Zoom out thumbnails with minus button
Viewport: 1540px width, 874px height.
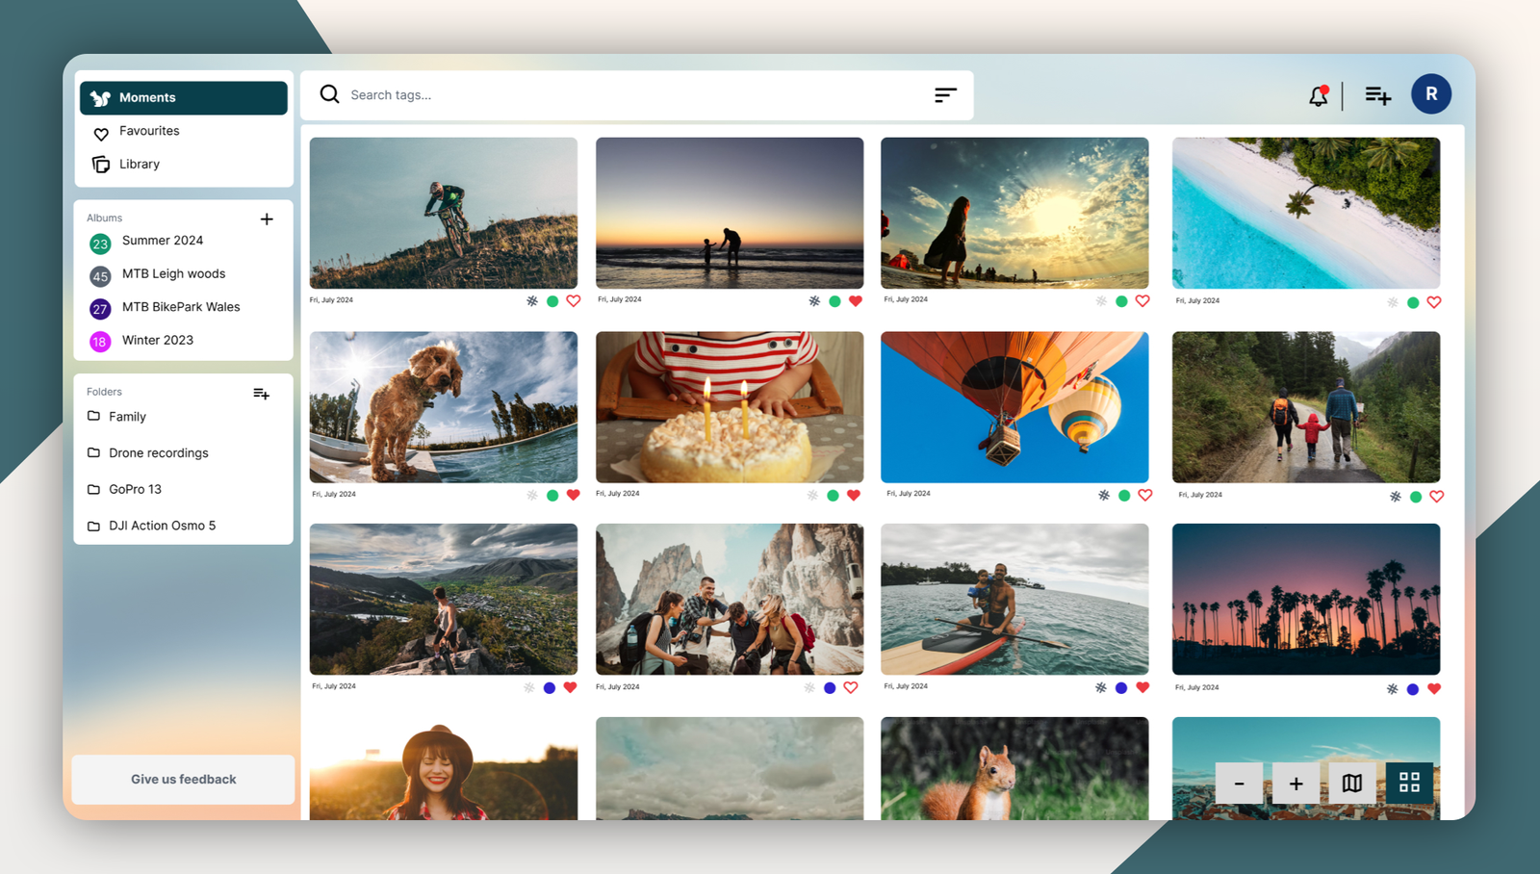(1240, 784)
